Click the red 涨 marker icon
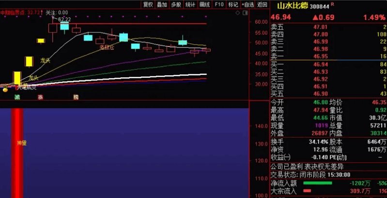The width and height of the screenshot is (387, 198). pyautogui.click(x=40, y=97)
